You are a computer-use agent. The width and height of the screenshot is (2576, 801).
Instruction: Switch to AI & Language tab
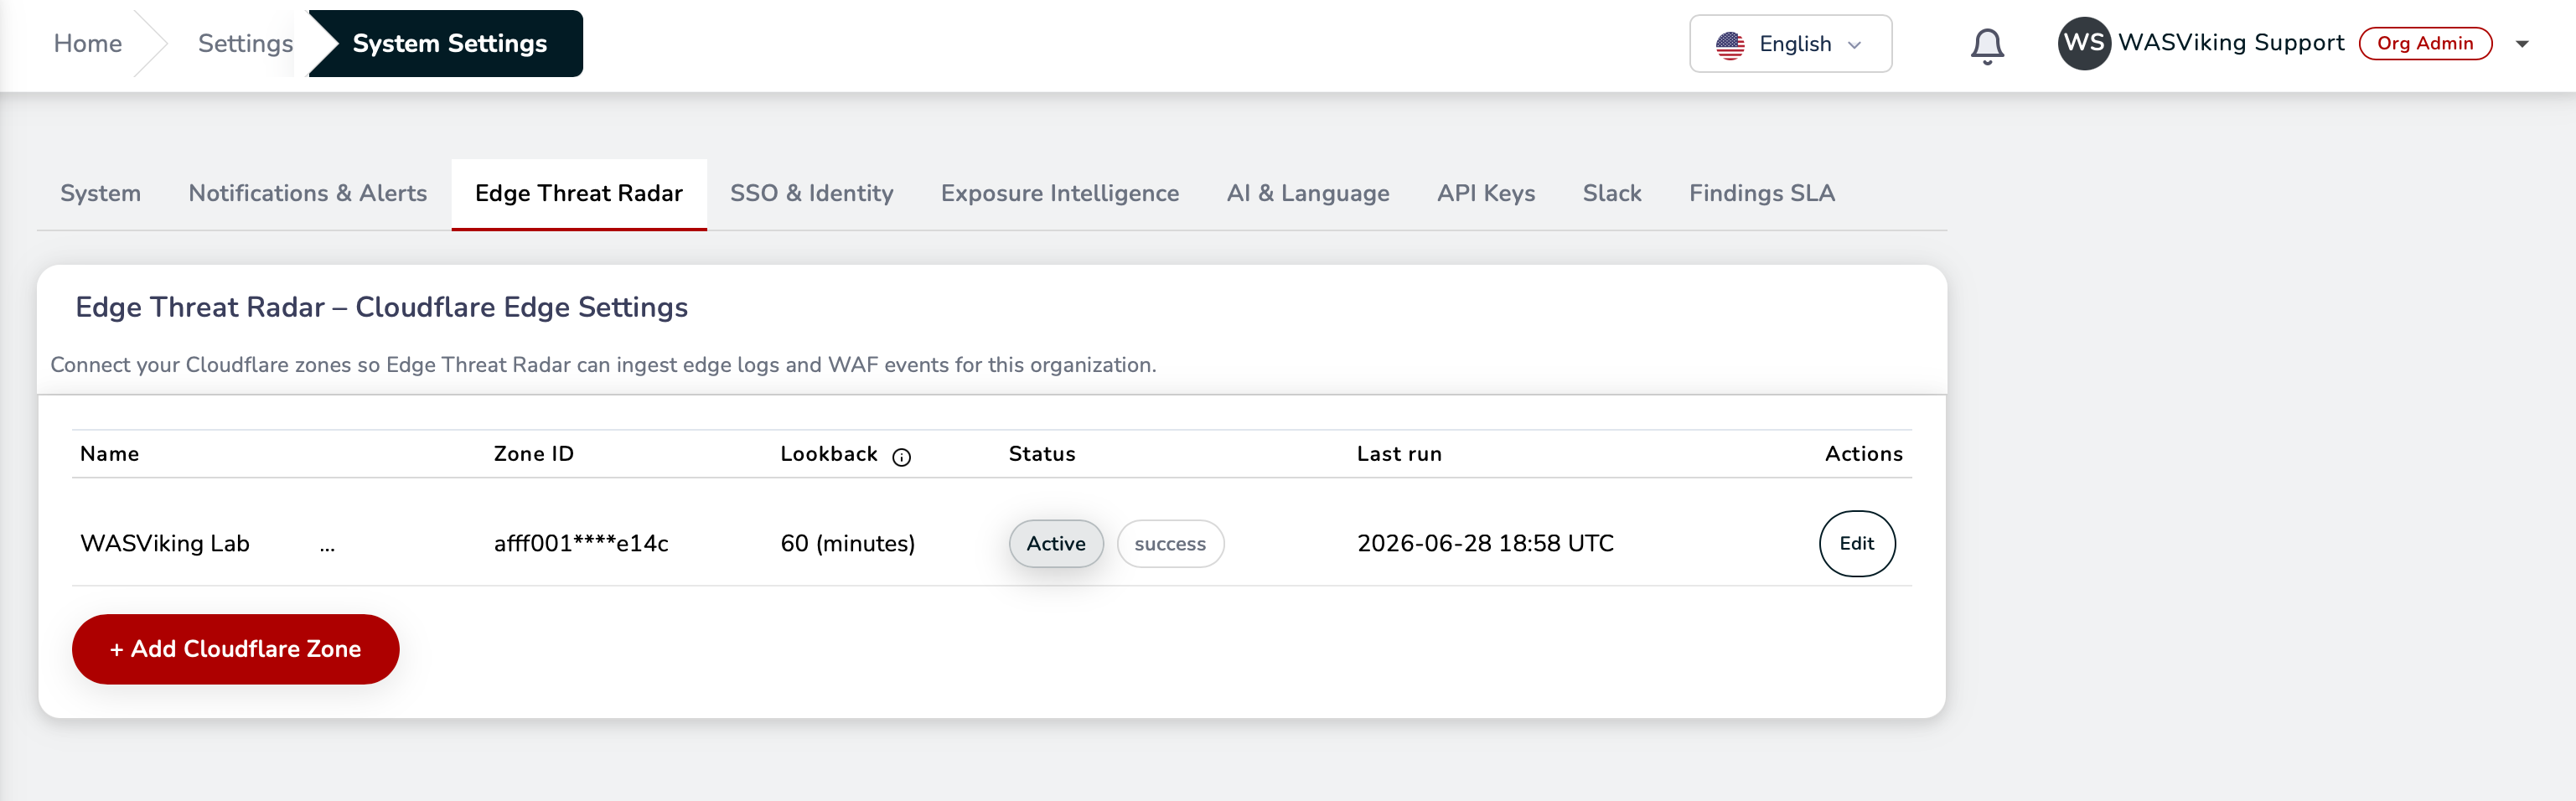point(1307,193)
